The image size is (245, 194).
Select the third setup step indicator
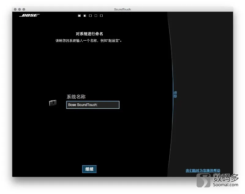point(90,16)
